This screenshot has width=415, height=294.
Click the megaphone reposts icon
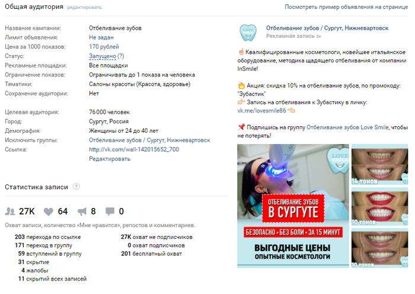(x=82, y=212)
